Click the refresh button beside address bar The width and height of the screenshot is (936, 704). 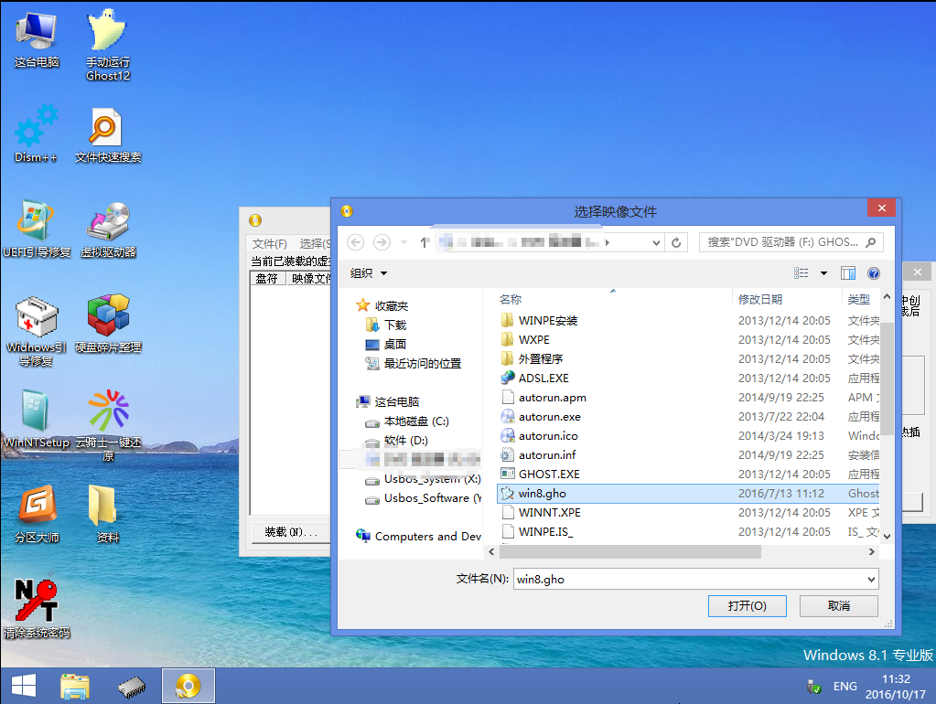(x=677, y=242)
